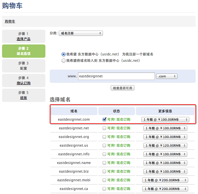The height and width of the screenshot is (194, 198).
Task: Open the .com extension dropdown
Action: [167, 76]
